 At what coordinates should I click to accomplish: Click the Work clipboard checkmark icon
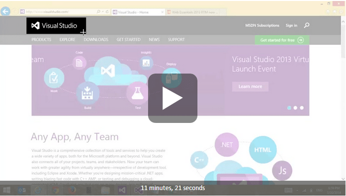54,78
